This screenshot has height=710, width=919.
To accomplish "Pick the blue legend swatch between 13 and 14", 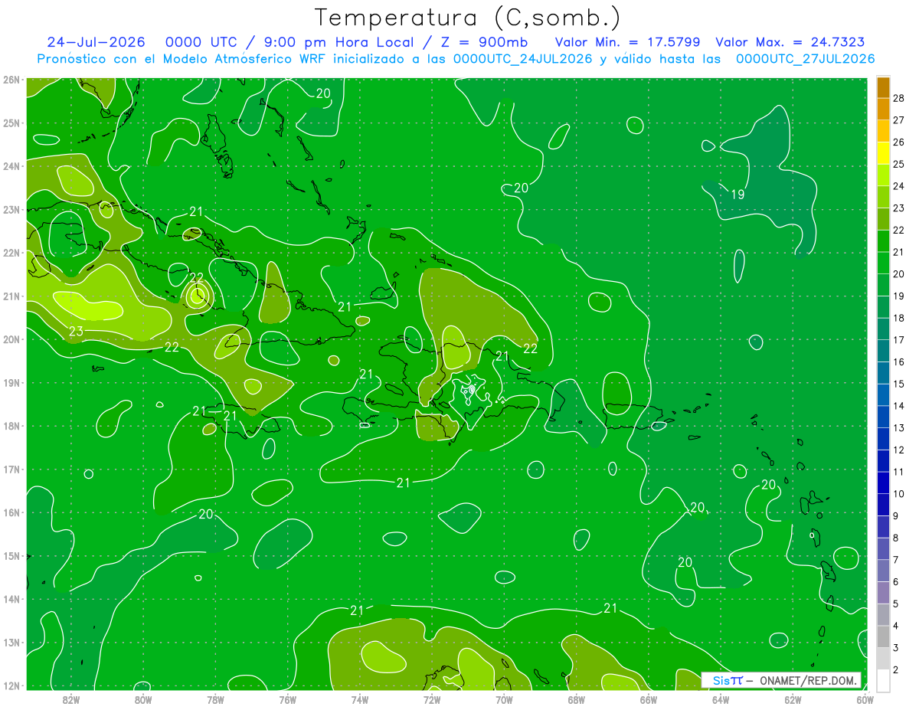I will pos(883,417).
